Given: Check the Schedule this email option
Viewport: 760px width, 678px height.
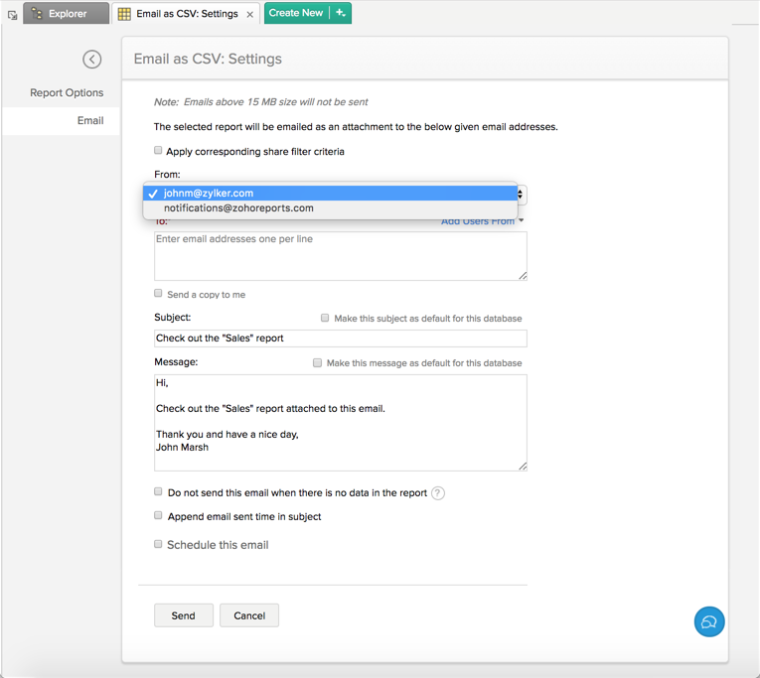Looking at the screenshot, I should pyautogui.click(x=158, y=544).
